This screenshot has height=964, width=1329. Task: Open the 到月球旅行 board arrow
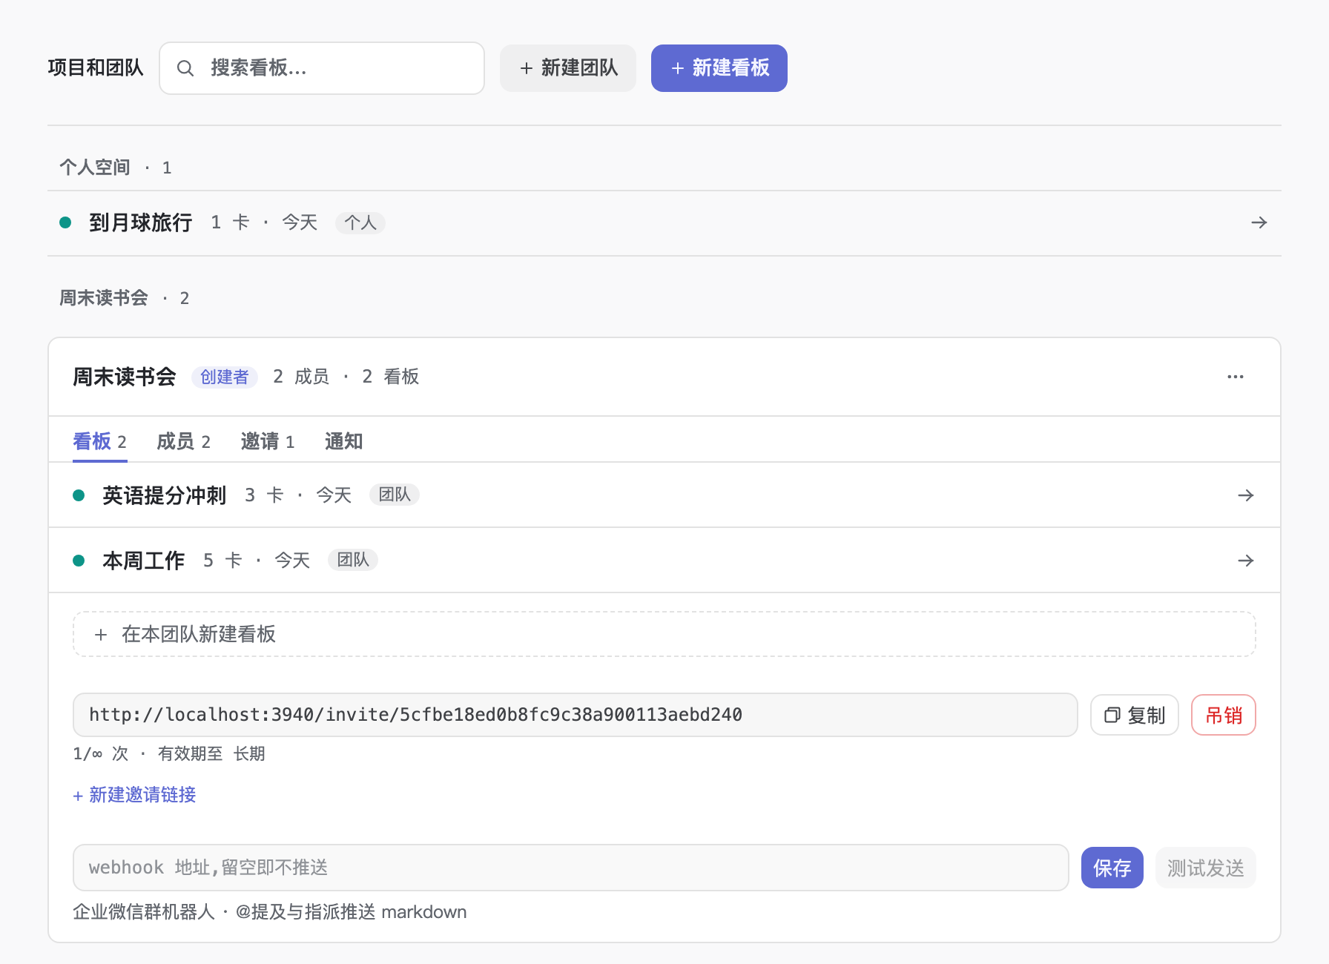1259,222
